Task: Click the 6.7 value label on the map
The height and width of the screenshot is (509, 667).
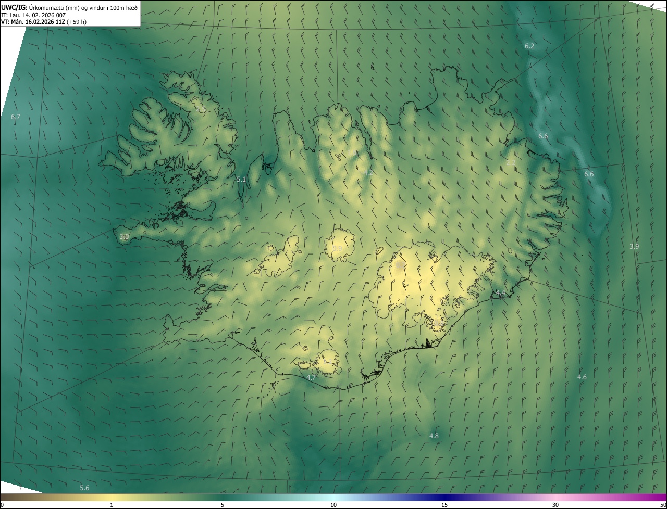Action: [16, 117]
